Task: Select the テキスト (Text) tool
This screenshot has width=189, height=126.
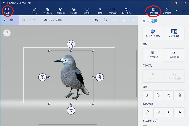Action: point(87,11)
